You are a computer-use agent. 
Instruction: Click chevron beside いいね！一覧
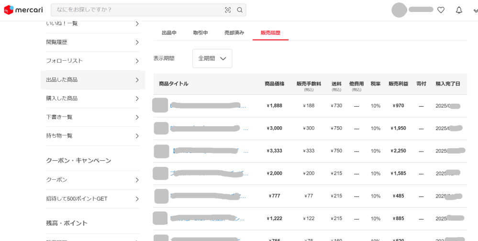pos(137,23)
